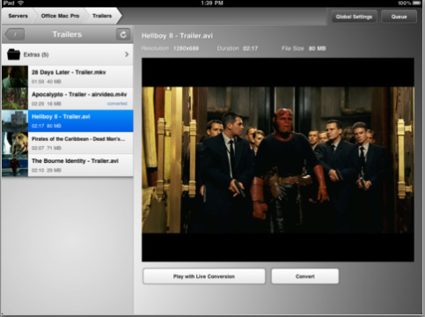Image resolution: width=425 pixels, height=317 pixels.
Task: Open the Apocalypto trailer thumbnail
Action: click(x=15, y=99)
